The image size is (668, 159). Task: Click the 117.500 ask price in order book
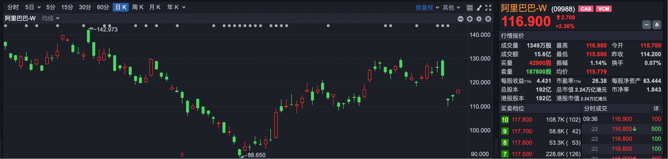522,154
